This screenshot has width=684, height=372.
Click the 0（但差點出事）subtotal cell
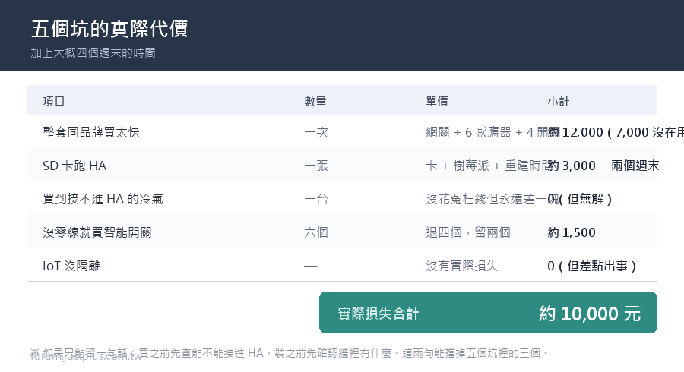[x=592, y=266]
